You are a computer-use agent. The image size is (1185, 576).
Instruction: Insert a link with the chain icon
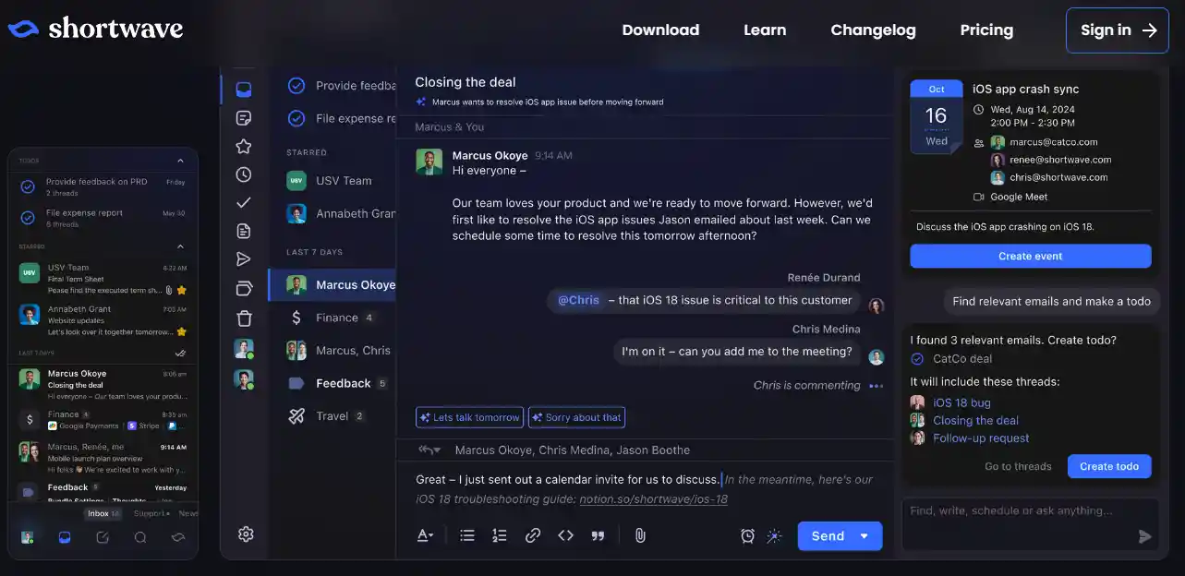(x=533, y=535)
